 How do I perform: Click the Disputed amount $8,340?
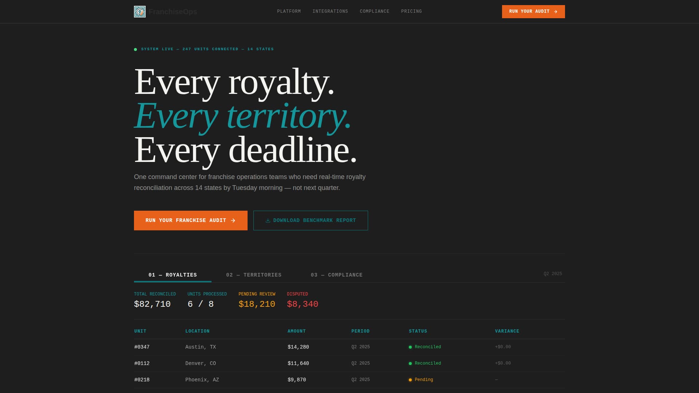[x=303, y=304]
